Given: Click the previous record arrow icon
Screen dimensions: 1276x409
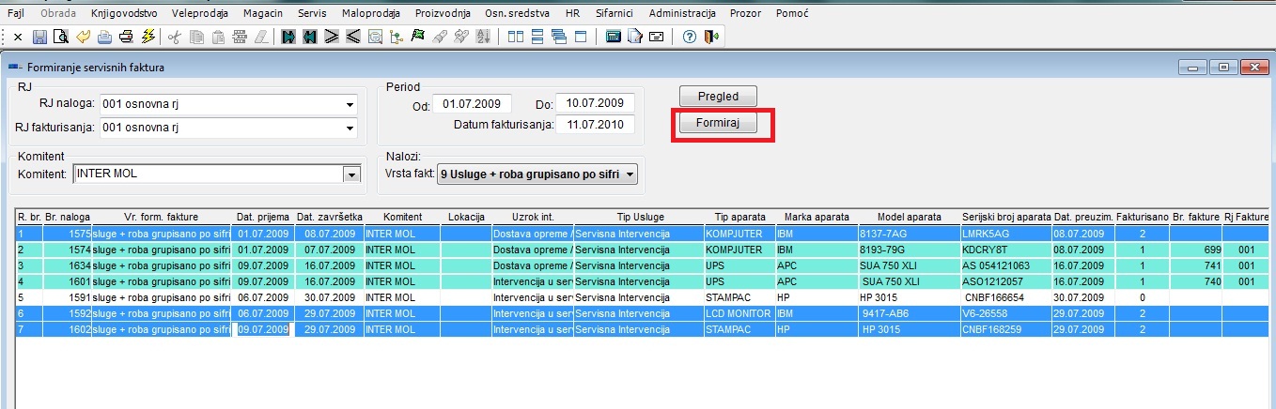Looking at the screenshot, I should (x=353, y=38).
